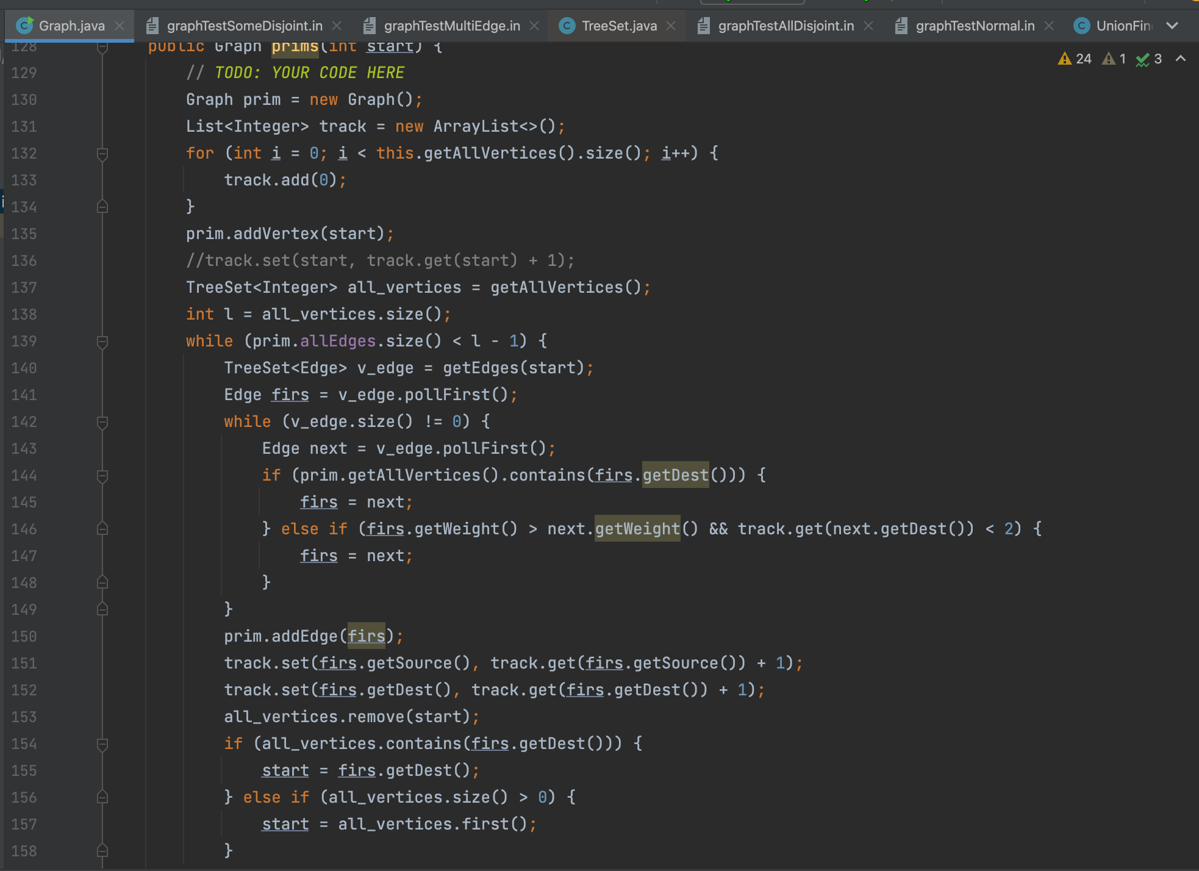Click line number 150 in the gutter
This screenshot has height=871, width=1199.
tap(24, 637)
